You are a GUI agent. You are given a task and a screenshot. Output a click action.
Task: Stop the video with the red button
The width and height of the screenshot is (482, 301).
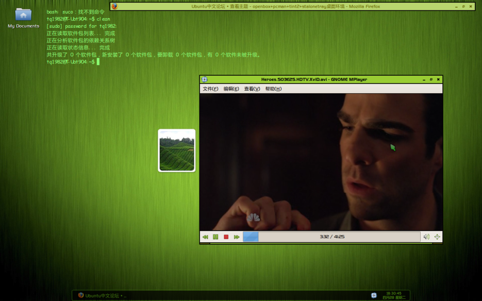pos(226,237)
